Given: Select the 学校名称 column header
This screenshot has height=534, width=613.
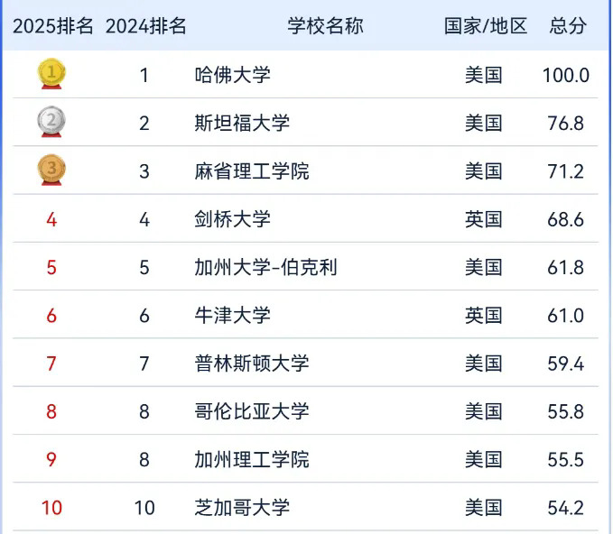Looking at the screenshot, I should (x=325, y=26).
